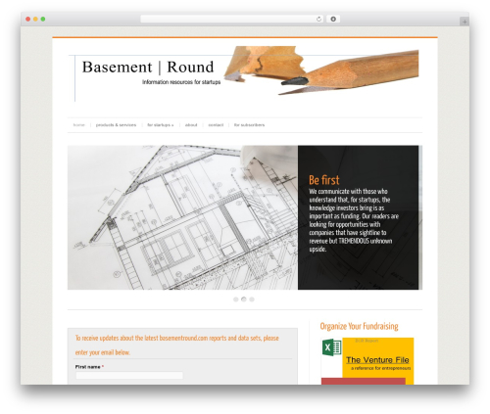490x414 pixels.
Task: Click the Excel icon on Venture File ad
Action: [x=331, y=347]
